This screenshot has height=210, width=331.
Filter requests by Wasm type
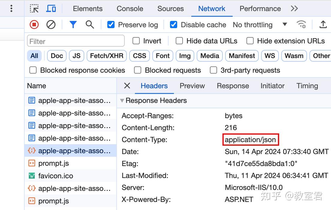point(294,56)
